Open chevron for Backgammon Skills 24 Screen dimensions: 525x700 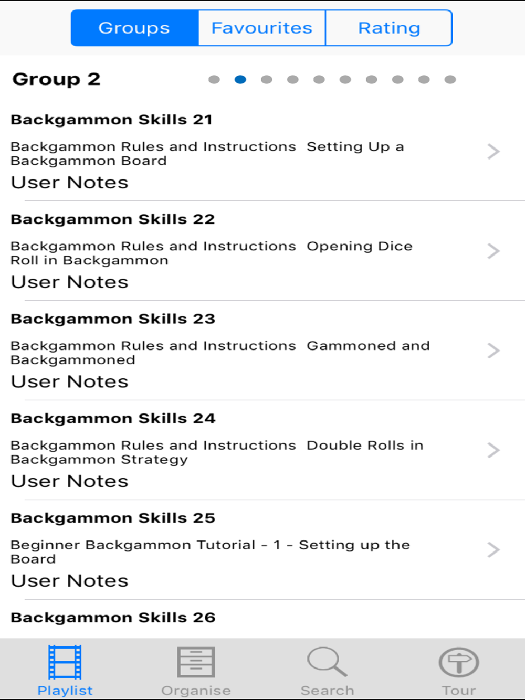tap(493, 450)
